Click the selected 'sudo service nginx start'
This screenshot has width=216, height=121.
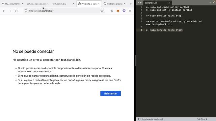[x=166, y=30]
